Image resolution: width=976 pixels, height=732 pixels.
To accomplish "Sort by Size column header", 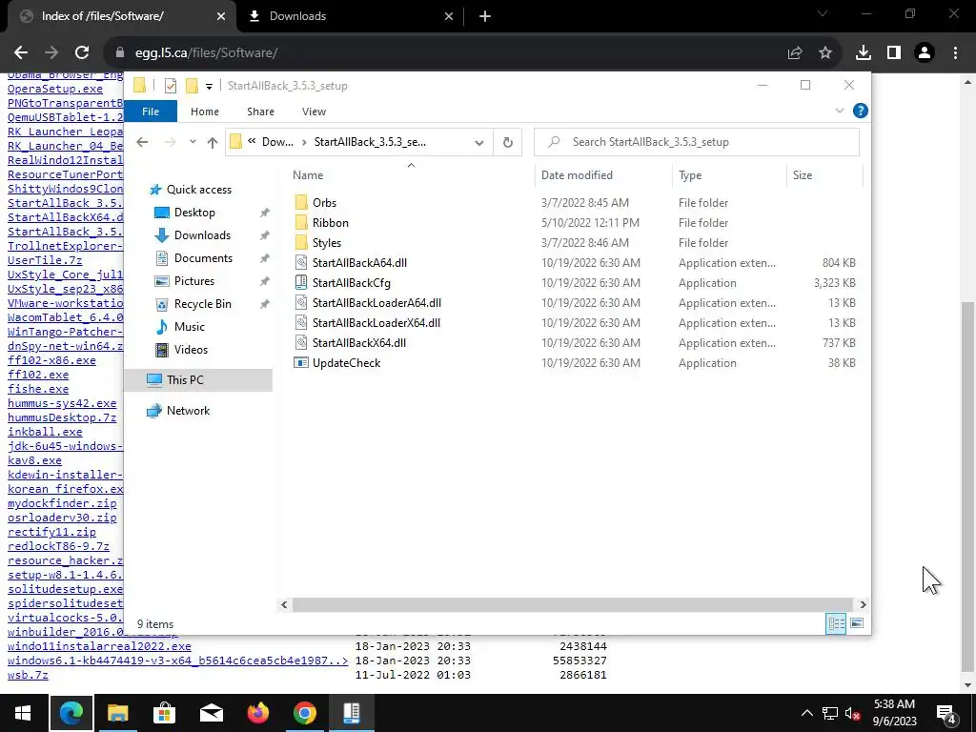I will pyautogui.click(x=824, y=175).
